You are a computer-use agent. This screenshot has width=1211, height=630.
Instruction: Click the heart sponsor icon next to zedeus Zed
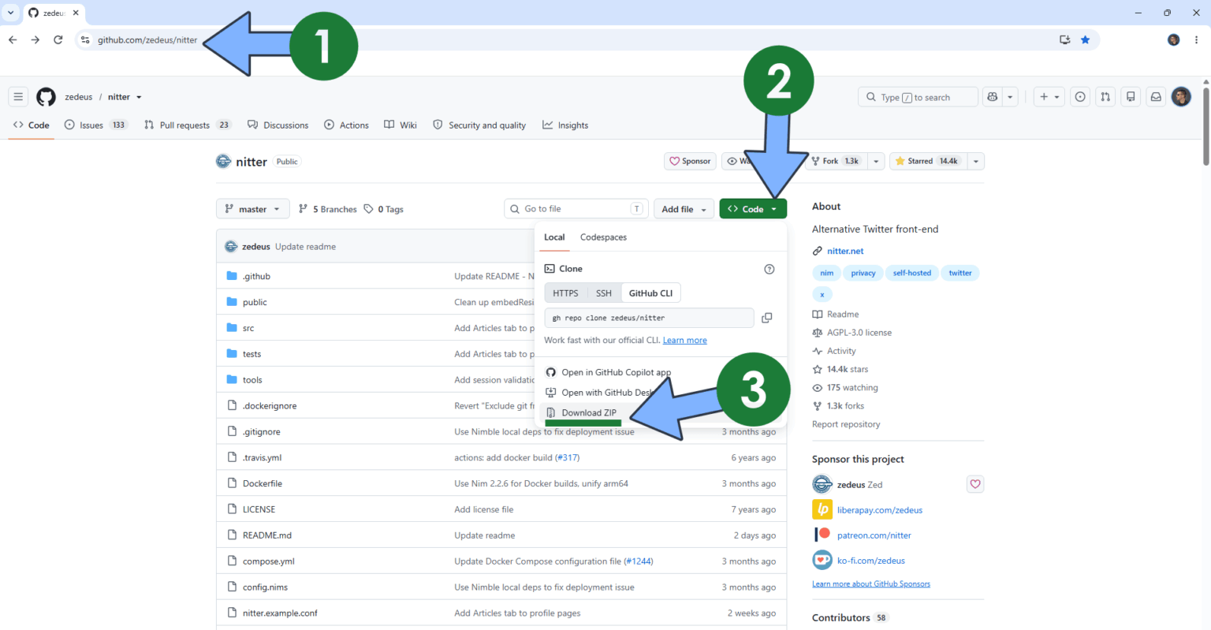point(975,484)
